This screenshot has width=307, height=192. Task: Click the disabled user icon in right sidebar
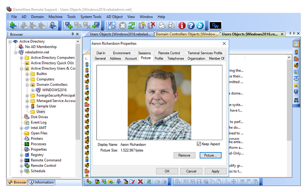(296, 59)
